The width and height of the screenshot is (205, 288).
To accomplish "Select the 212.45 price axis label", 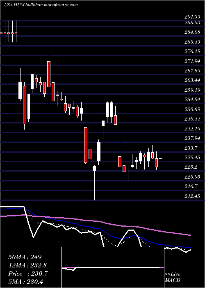I will pyautogui.click(x=192, y=196).
